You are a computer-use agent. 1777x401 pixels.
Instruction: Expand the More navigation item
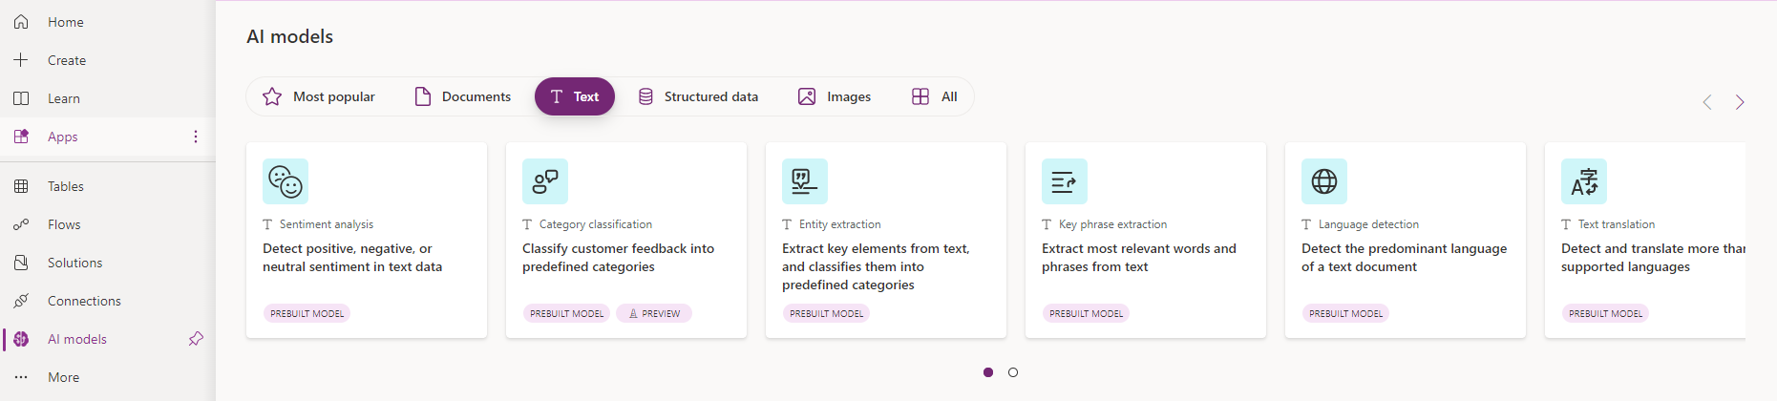63,377
